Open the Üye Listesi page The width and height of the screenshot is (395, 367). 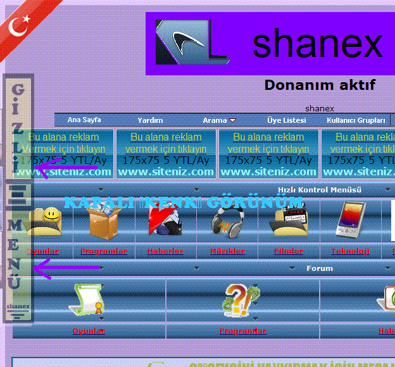(287, 120)
